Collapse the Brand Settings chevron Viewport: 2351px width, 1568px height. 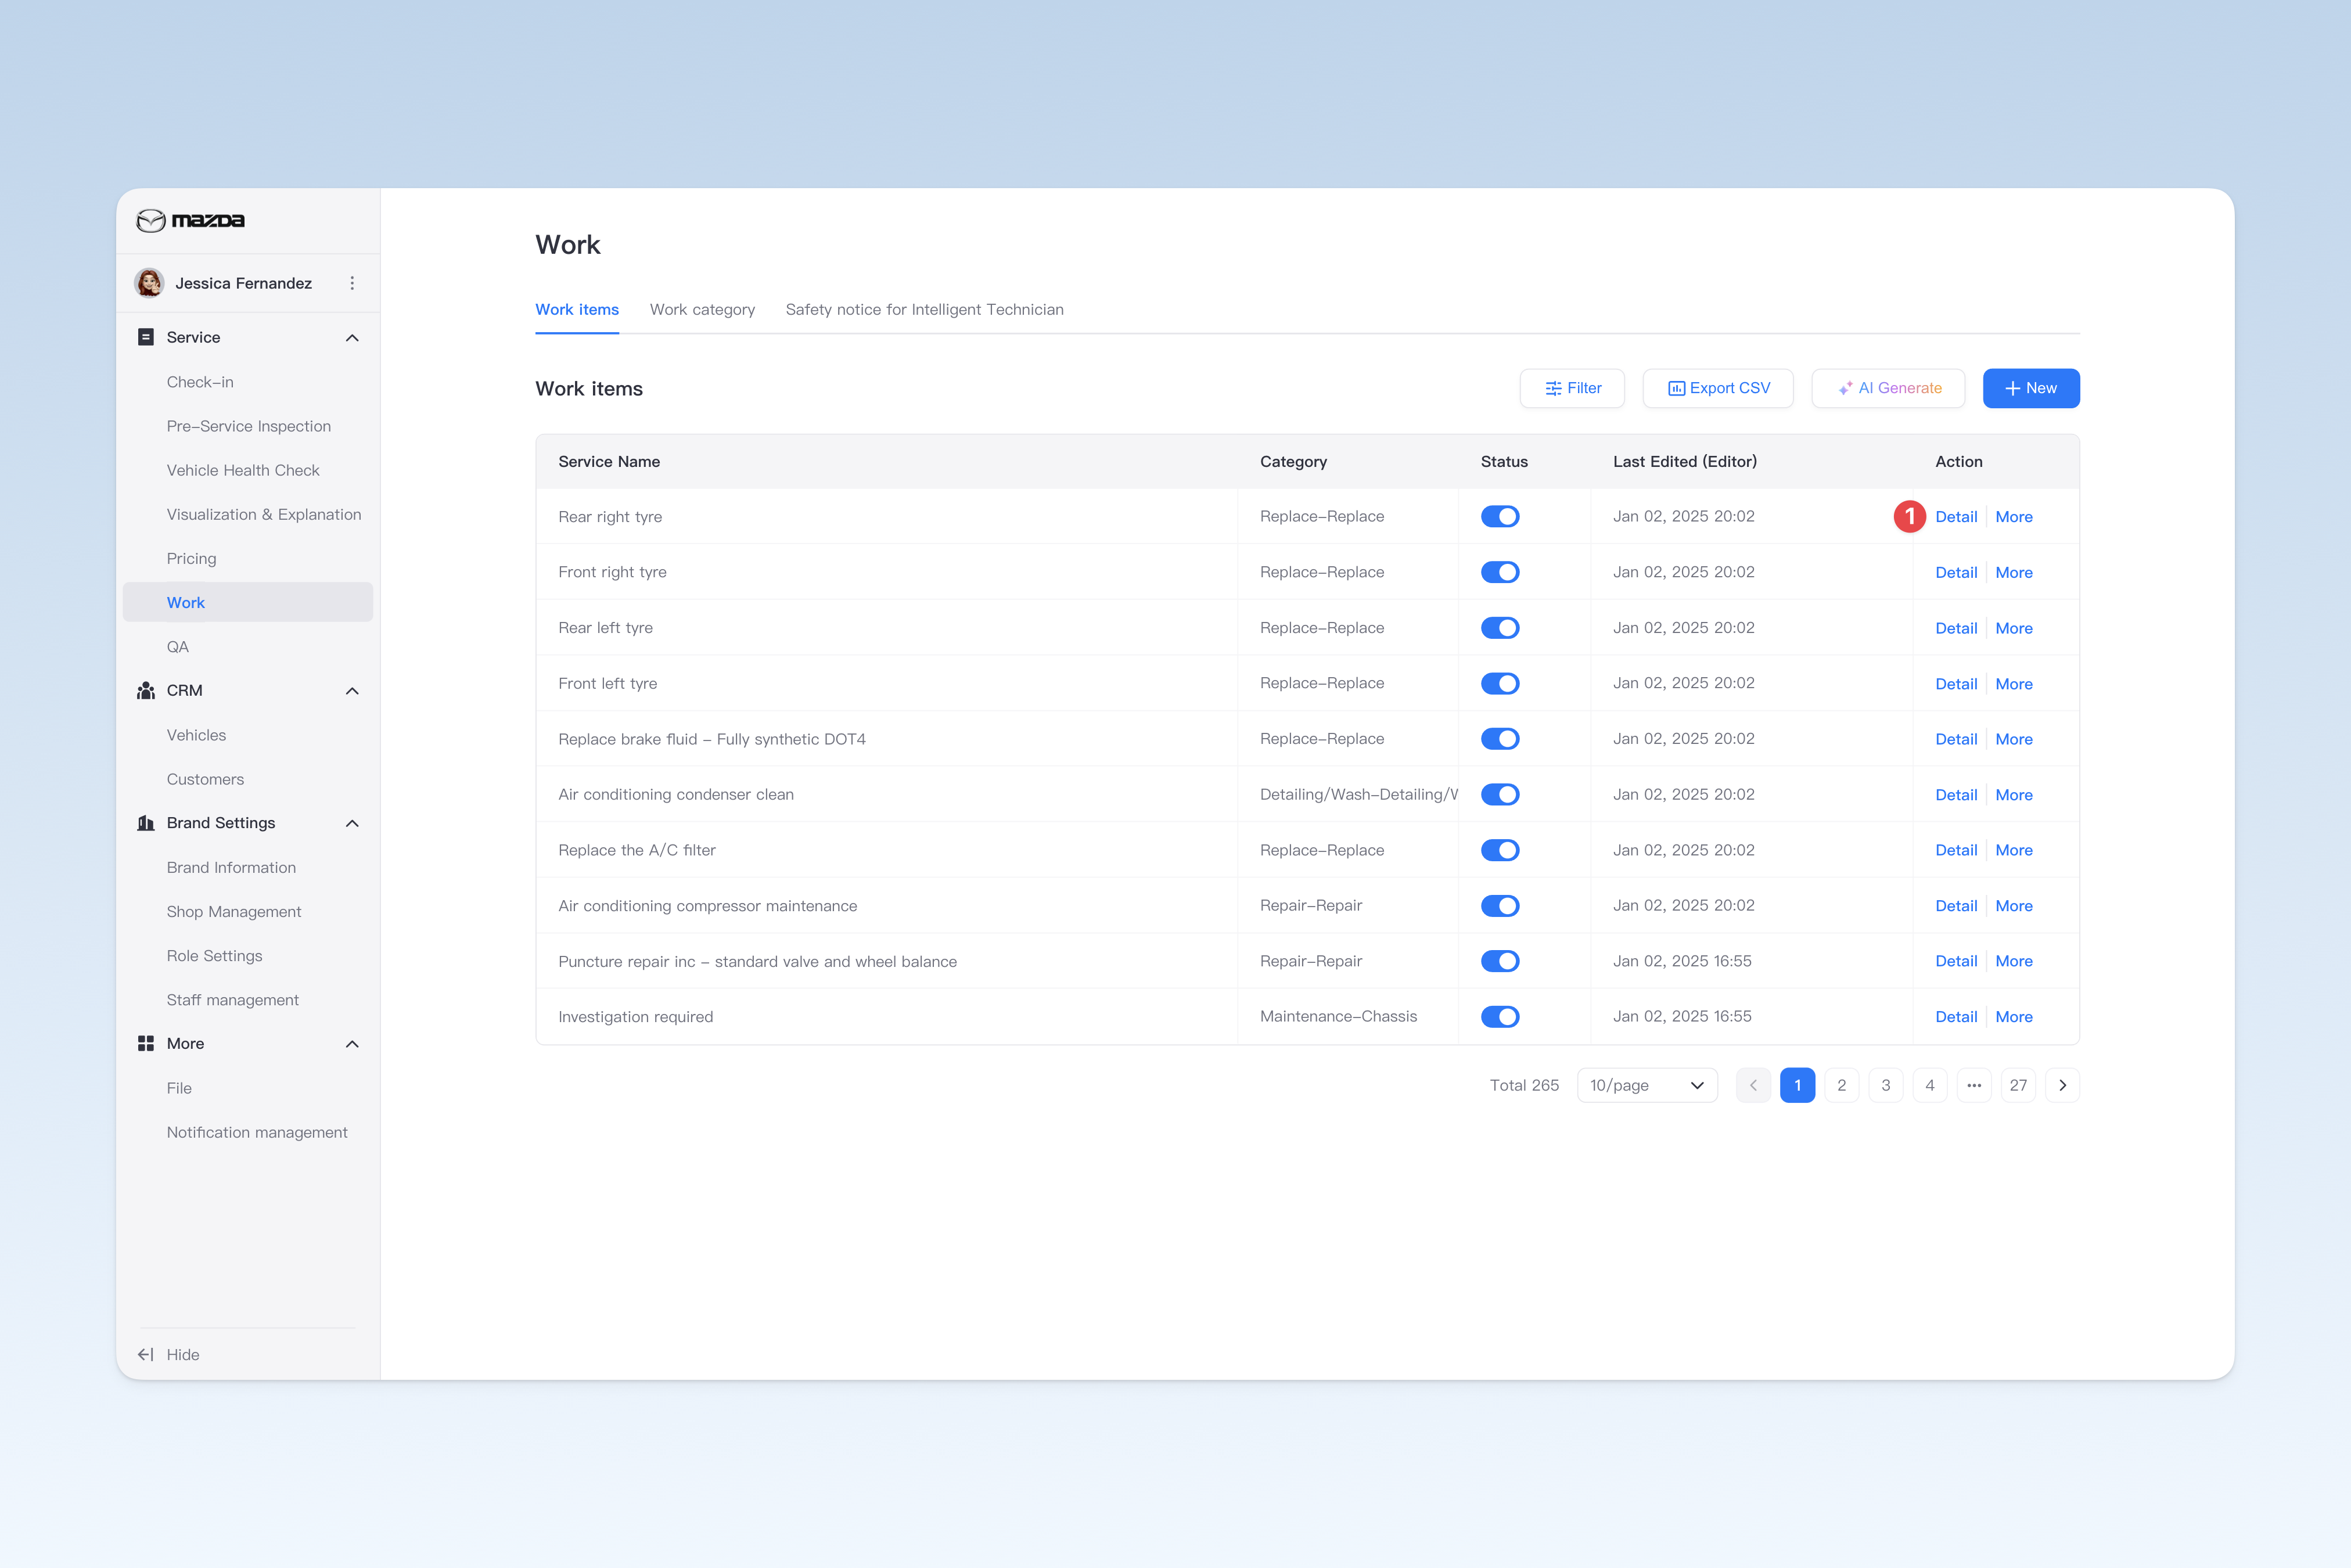click(352, 823)
